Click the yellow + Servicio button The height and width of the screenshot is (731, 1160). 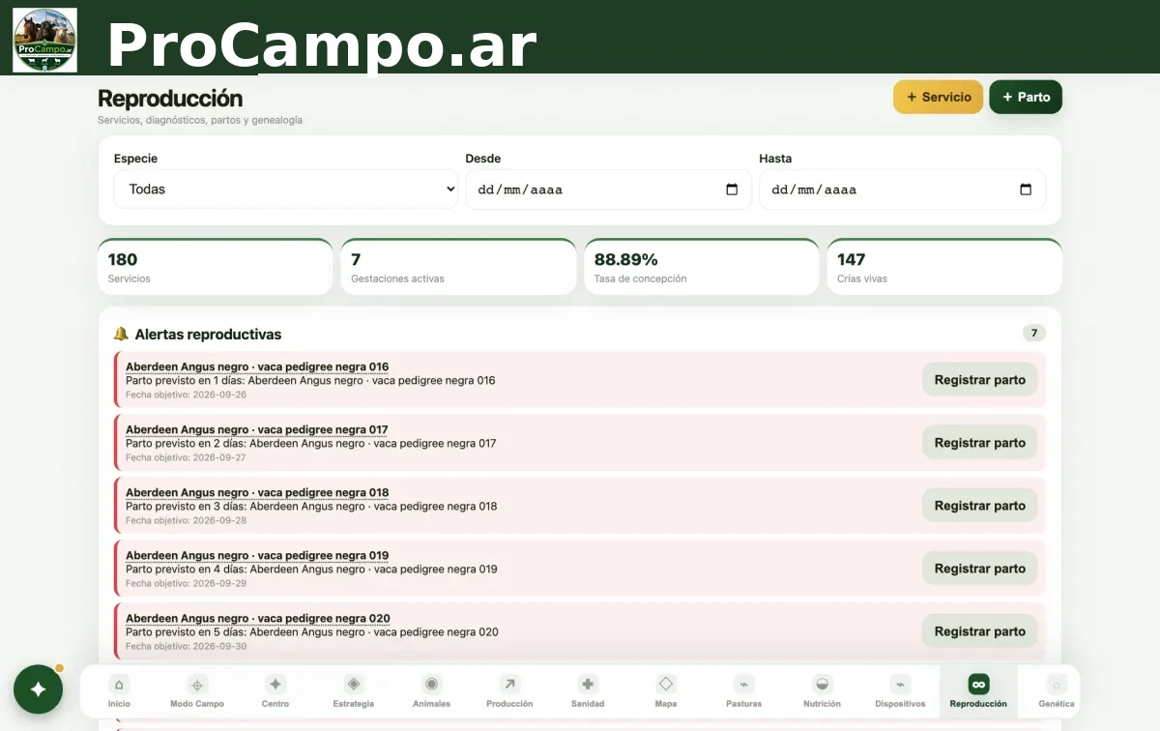click(939, 97)
